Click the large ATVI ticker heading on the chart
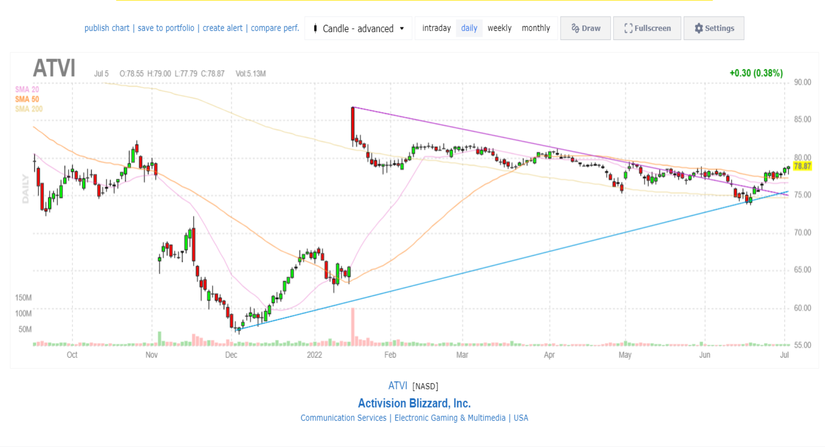This screenshot has height=447, width=825. tap(54, 68)
